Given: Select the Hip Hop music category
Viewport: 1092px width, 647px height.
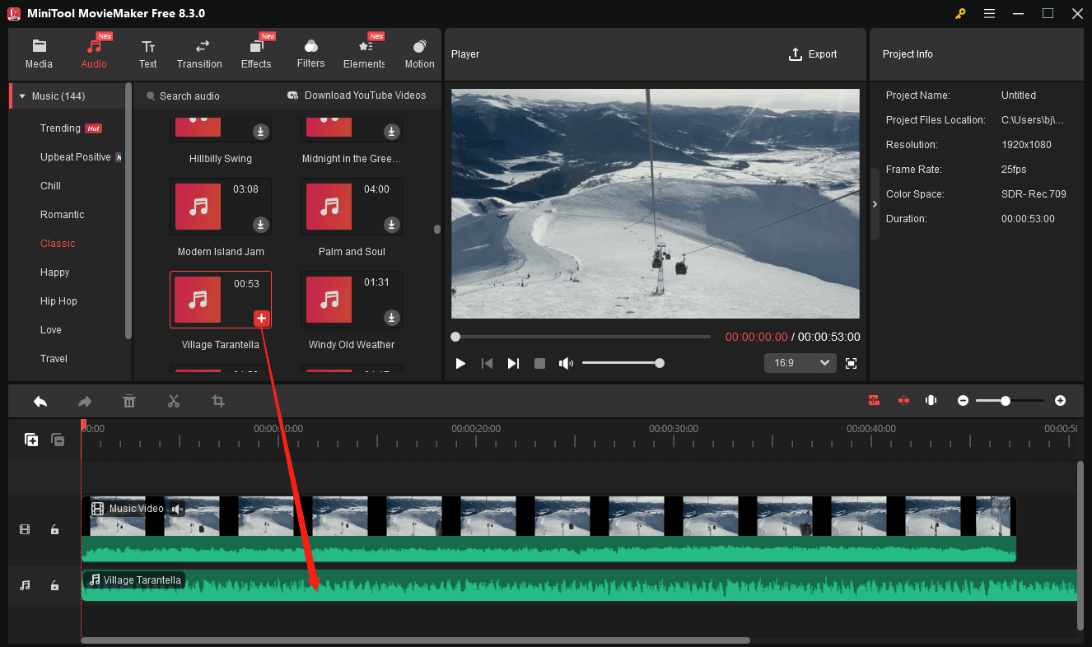Looking at the screenshot, I should click(58, 301).
